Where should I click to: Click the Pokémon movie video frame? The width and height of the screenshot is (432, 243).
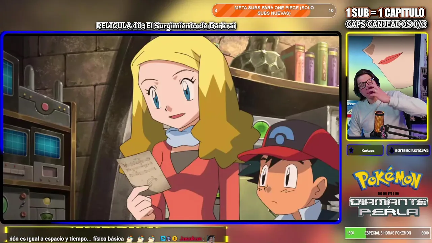coord(171,128)
